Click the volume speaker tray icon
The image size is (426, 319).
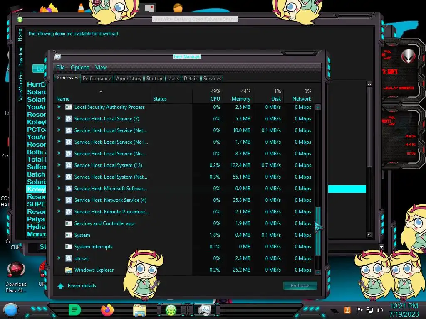coord(380,310)
